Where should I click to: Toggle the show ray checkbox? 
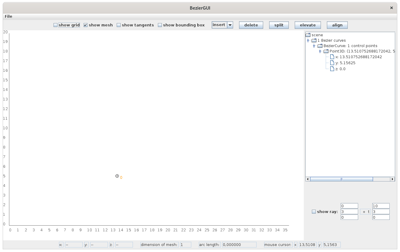pos(314,212)
